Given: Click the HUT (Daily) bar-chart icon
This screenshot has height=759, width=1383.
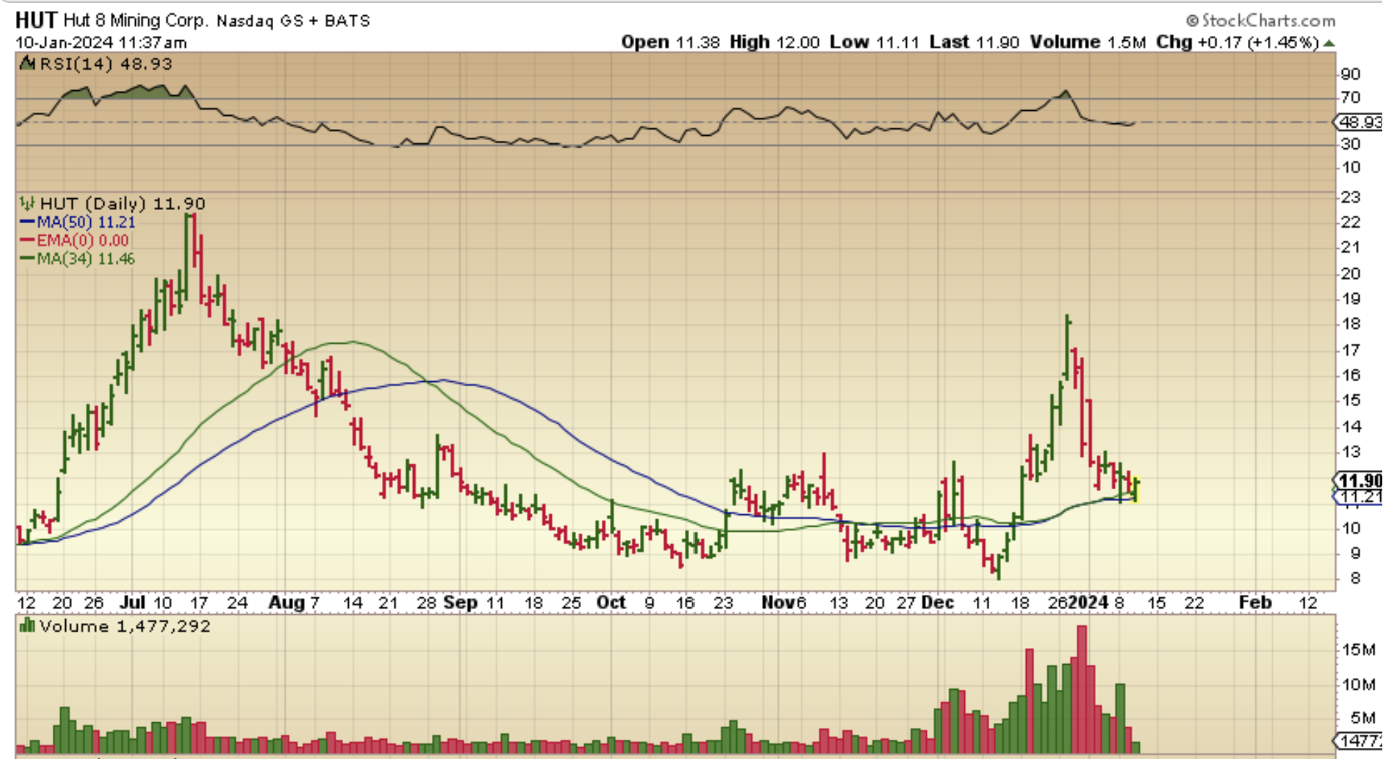Looking at the screenshot, I should (27, 203).
